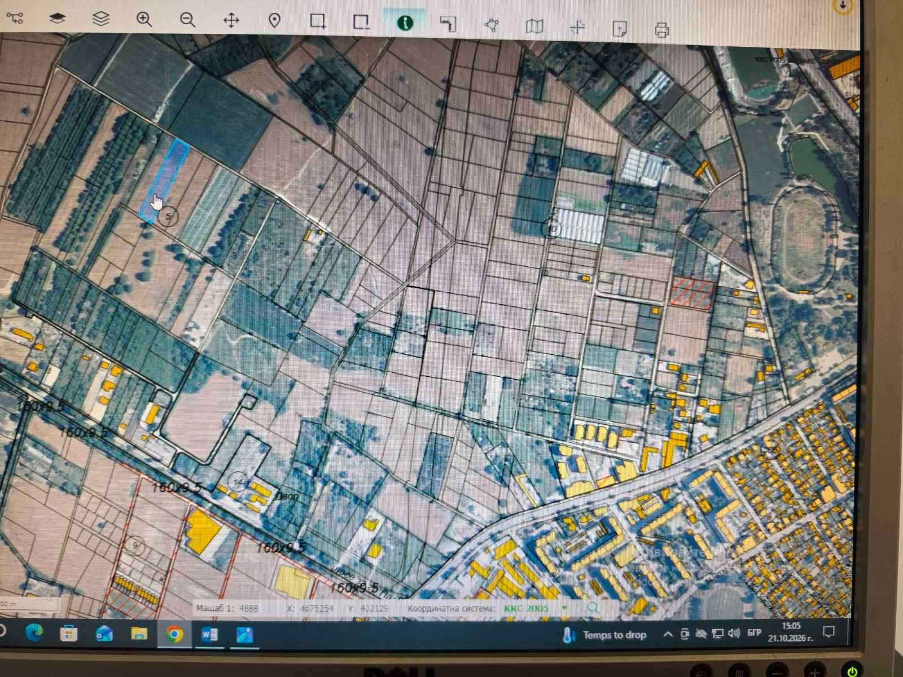The image size is (903, 677).
Task: Click the Y: 402129 coordinate value
Action: [x=367, y=608]
